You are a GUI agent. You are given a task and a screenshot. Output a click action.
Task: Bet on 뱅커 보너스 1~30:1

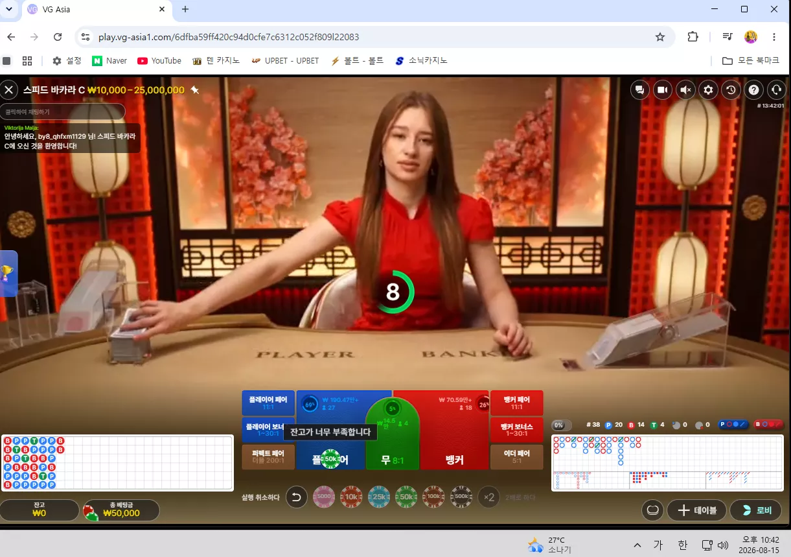[x=517, y=429]
